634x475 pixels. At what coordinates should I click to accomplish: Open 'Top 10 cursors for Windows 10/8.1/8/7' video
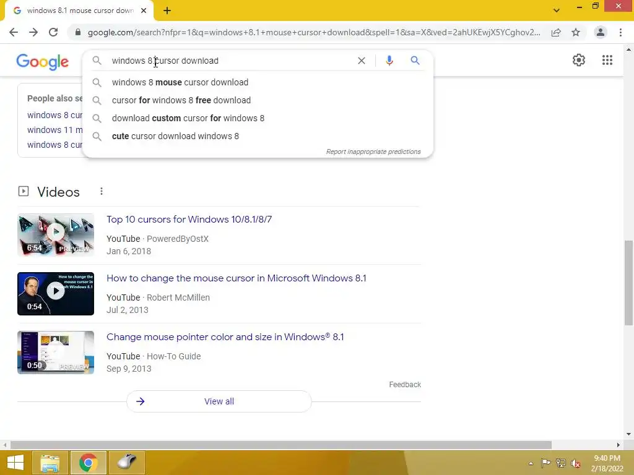click(x=189, y=220)
